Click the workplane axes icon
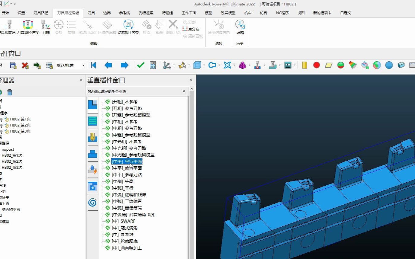The width and height of the screenshot is (415, 259). [167, 65]
